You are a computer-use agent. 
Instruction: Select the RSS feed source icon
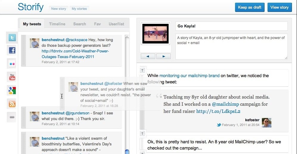click(12, 104)
